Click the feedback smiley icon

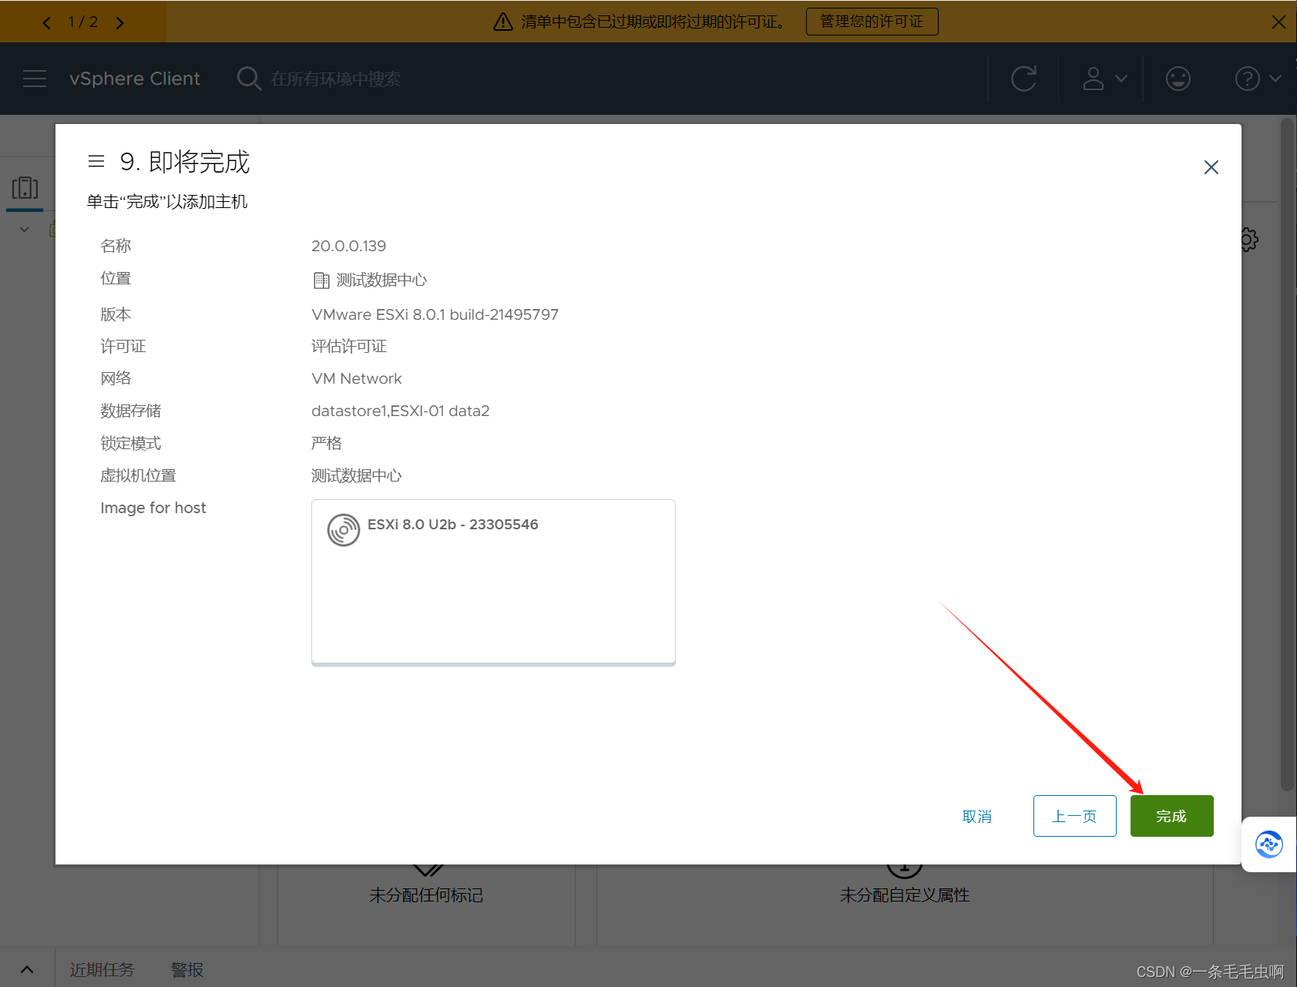[1178, 79]
